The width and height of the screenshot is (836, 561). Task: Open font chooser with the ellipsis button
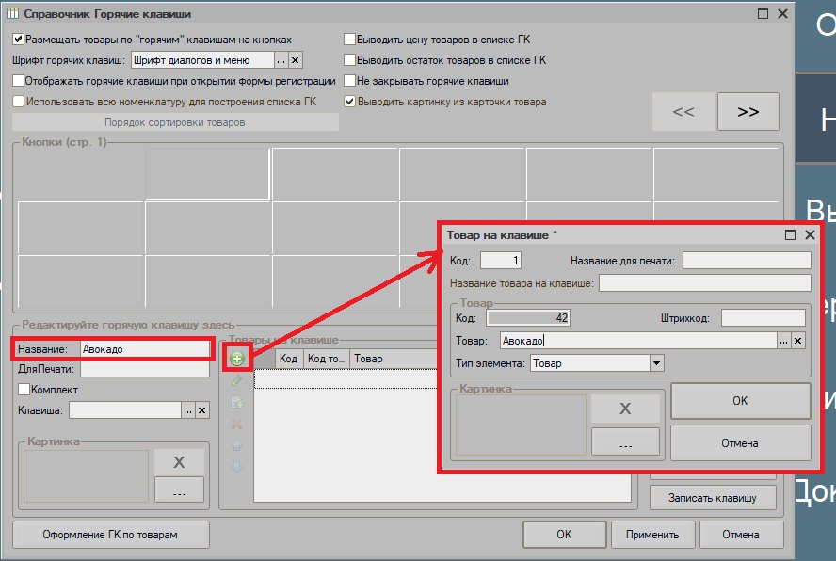coord(281,60)
